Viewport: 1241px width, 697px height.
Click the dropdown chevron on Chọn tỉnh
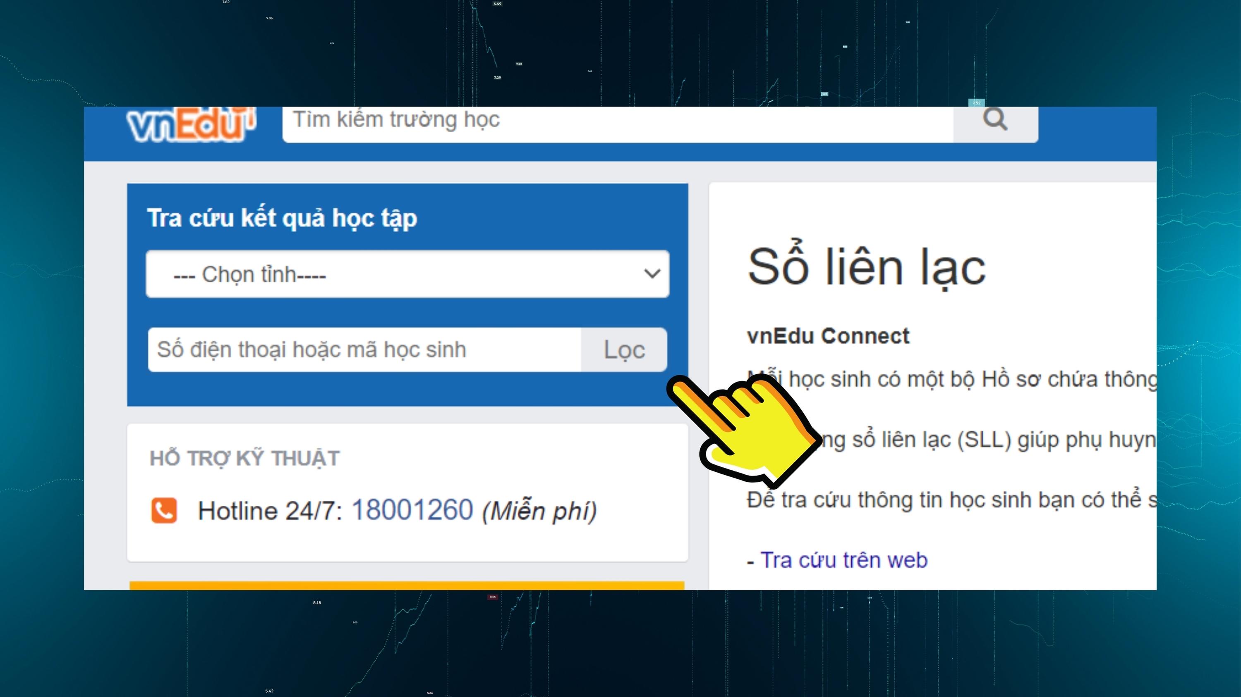point(653,273)
